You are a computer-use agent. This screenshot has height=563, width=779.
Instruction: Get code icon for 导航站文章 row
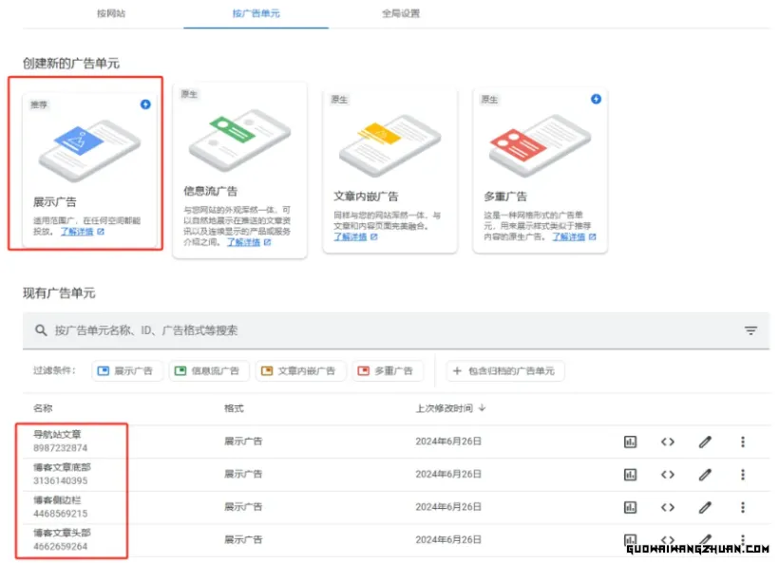coord(668,441)
